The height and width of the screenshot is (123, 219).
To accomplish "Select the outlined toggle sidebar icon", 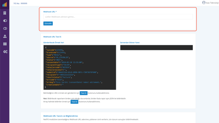I will (5, 28).
